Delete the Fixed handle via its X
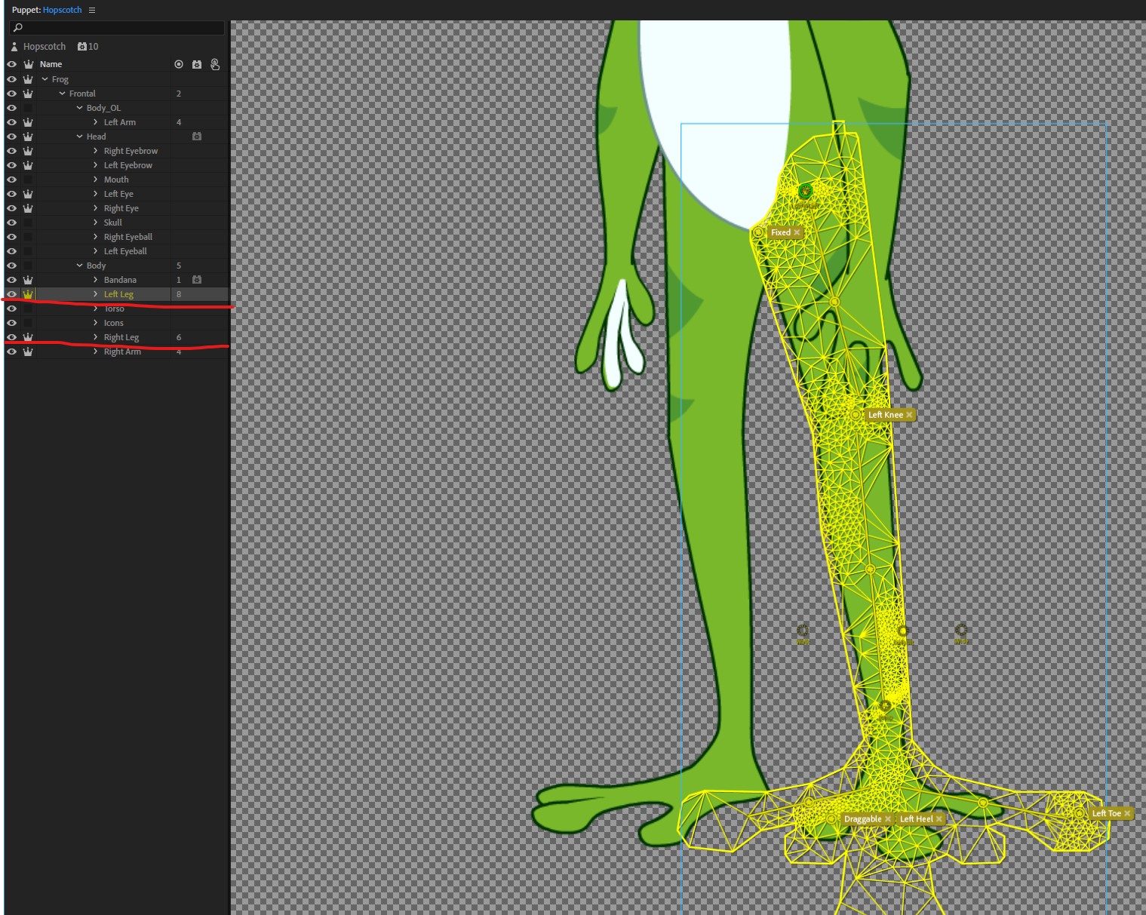Viewport: 1146px width, 915px height. 796,232
